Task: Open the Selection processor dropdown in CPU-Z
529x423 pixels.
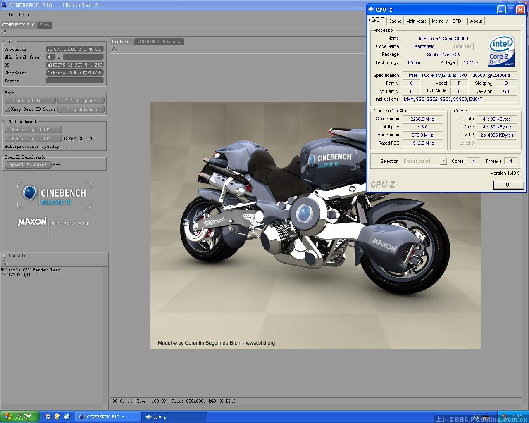Action: click(424, 161)
